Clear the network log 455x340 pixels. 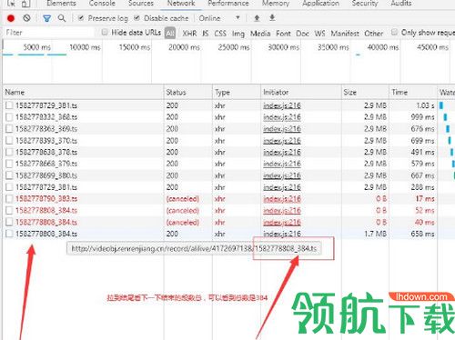click(x=26, y=18)
